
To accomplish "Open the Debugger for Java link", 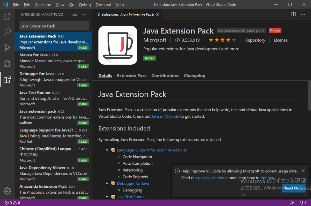I will pyautogui.click(x=133, y=183).
